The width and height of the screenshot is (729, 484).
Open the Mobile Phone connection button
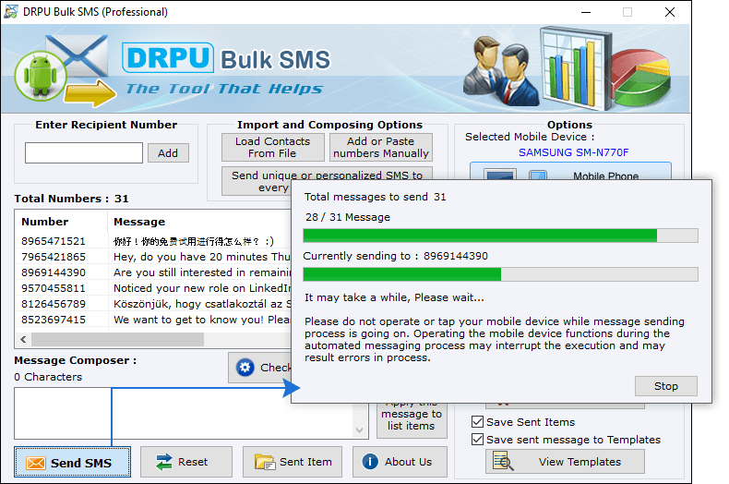570,171
